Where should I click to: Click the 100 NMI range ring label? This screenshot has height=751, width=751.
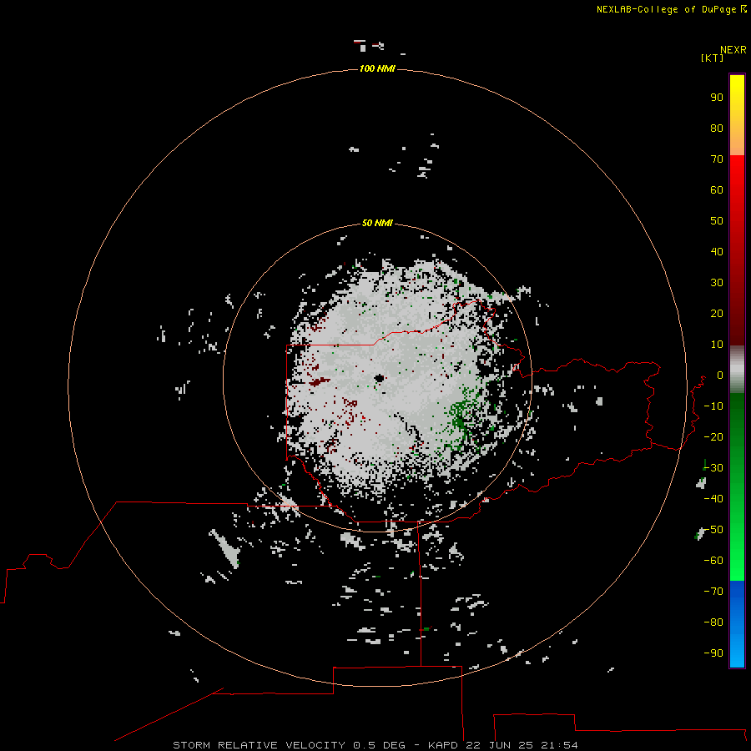click(377, 69)
